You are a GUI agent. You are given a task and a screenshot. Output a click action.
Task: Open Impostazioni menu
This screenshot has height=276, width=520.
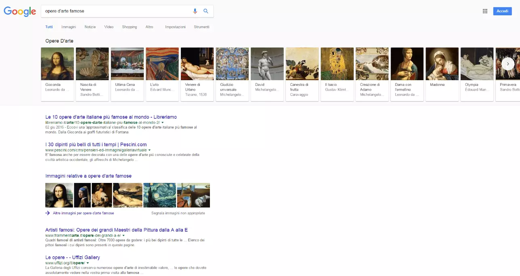(x=175, y=27)
